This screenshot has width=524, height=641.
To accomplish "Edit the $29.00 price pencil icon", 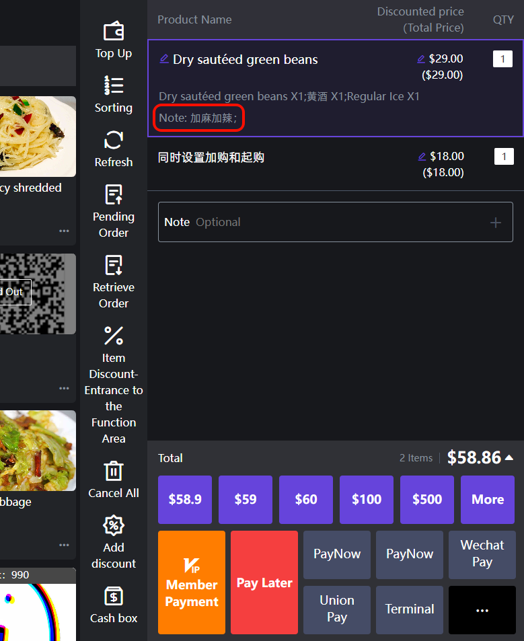I will pos(422,59).
